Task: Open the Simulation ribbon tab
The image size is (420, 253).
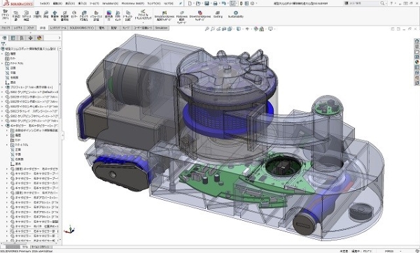Action: pyautogui.click(x=161, y=28)
